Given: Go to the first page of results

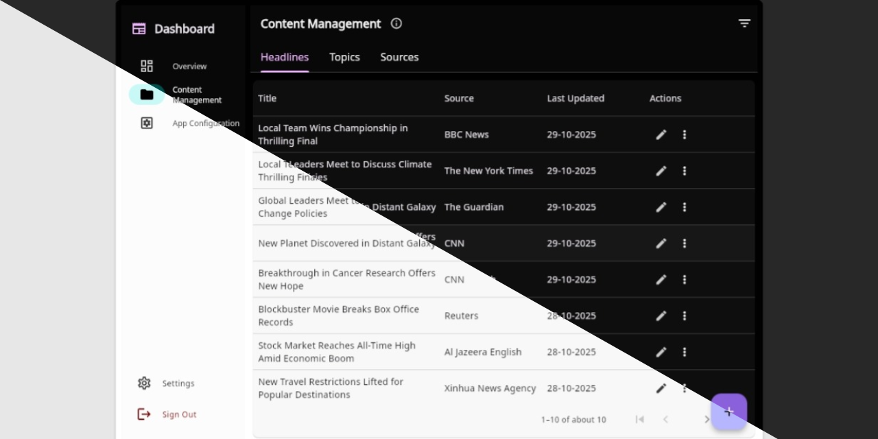Looking at the screenshot, I should [639, 419].
